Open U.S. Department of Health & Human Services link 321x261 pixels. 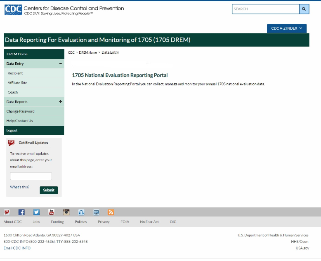(273, 235)
